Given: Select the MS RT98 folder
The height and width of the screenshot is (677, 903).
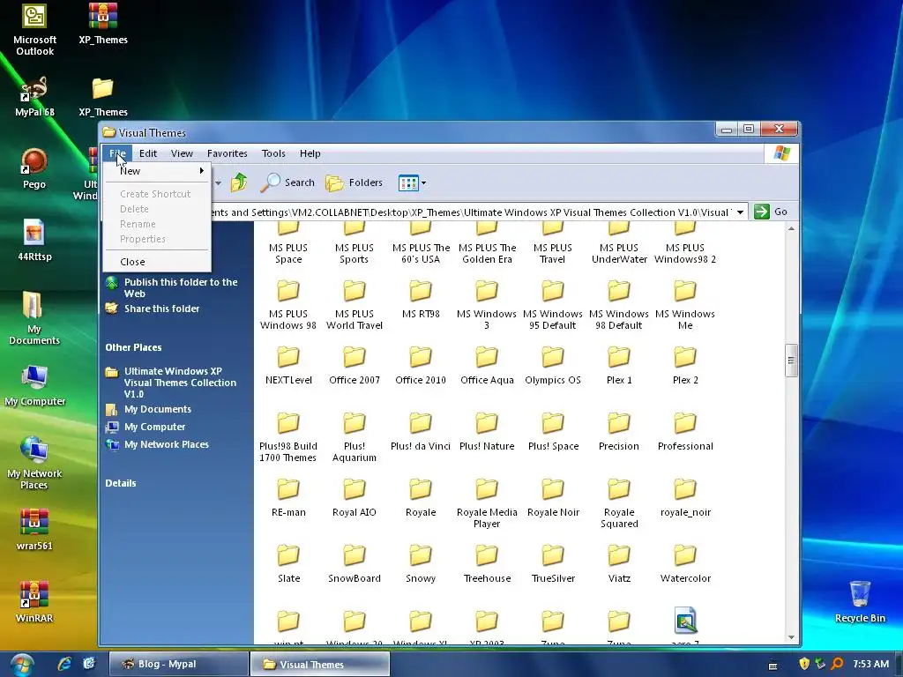Looking at the screenshot, I should point(421,300).
